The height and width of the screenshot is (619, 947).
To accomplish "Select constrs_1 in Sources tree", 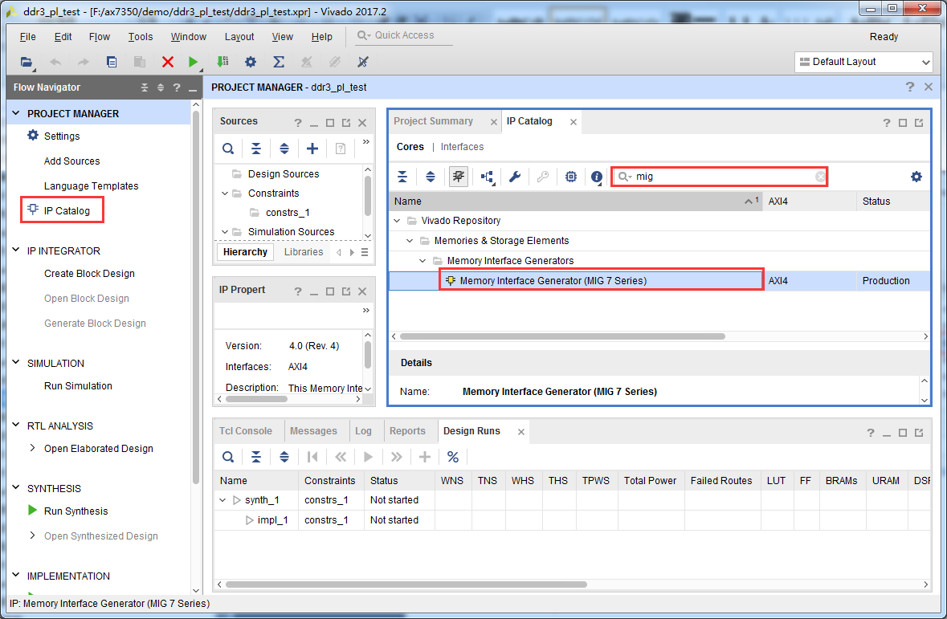I will [x=288, y=213].
